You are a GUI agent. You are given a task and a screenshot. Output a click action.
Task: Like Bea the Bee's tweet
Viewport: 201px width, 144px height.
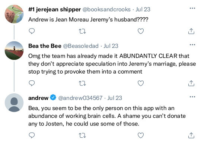coord(141,83)
